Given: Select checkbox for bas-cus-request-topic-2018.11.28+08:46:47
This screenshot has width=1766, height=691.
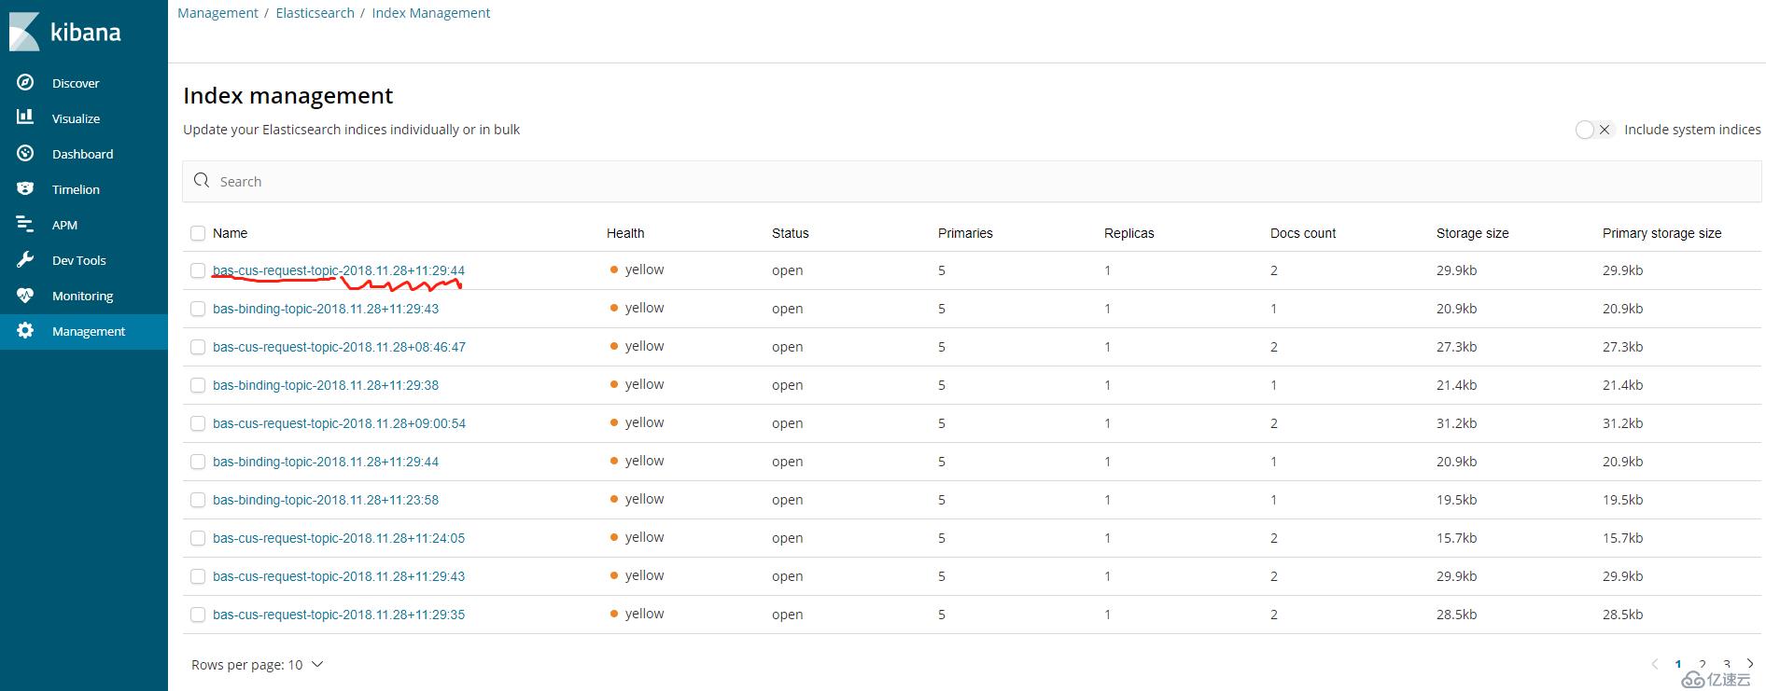Looking at the screenshot, I should click(x=198, y=347).
